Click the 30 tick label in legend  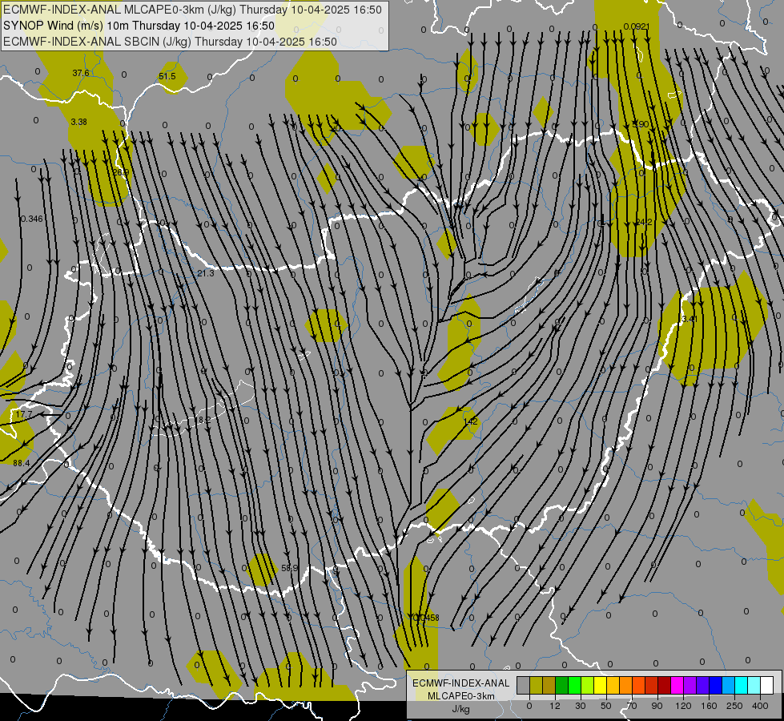point(581,706)
